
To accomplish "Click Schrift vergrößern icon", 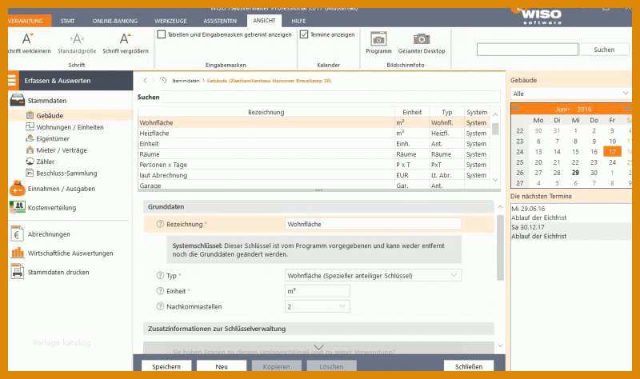I will point(126,38).
